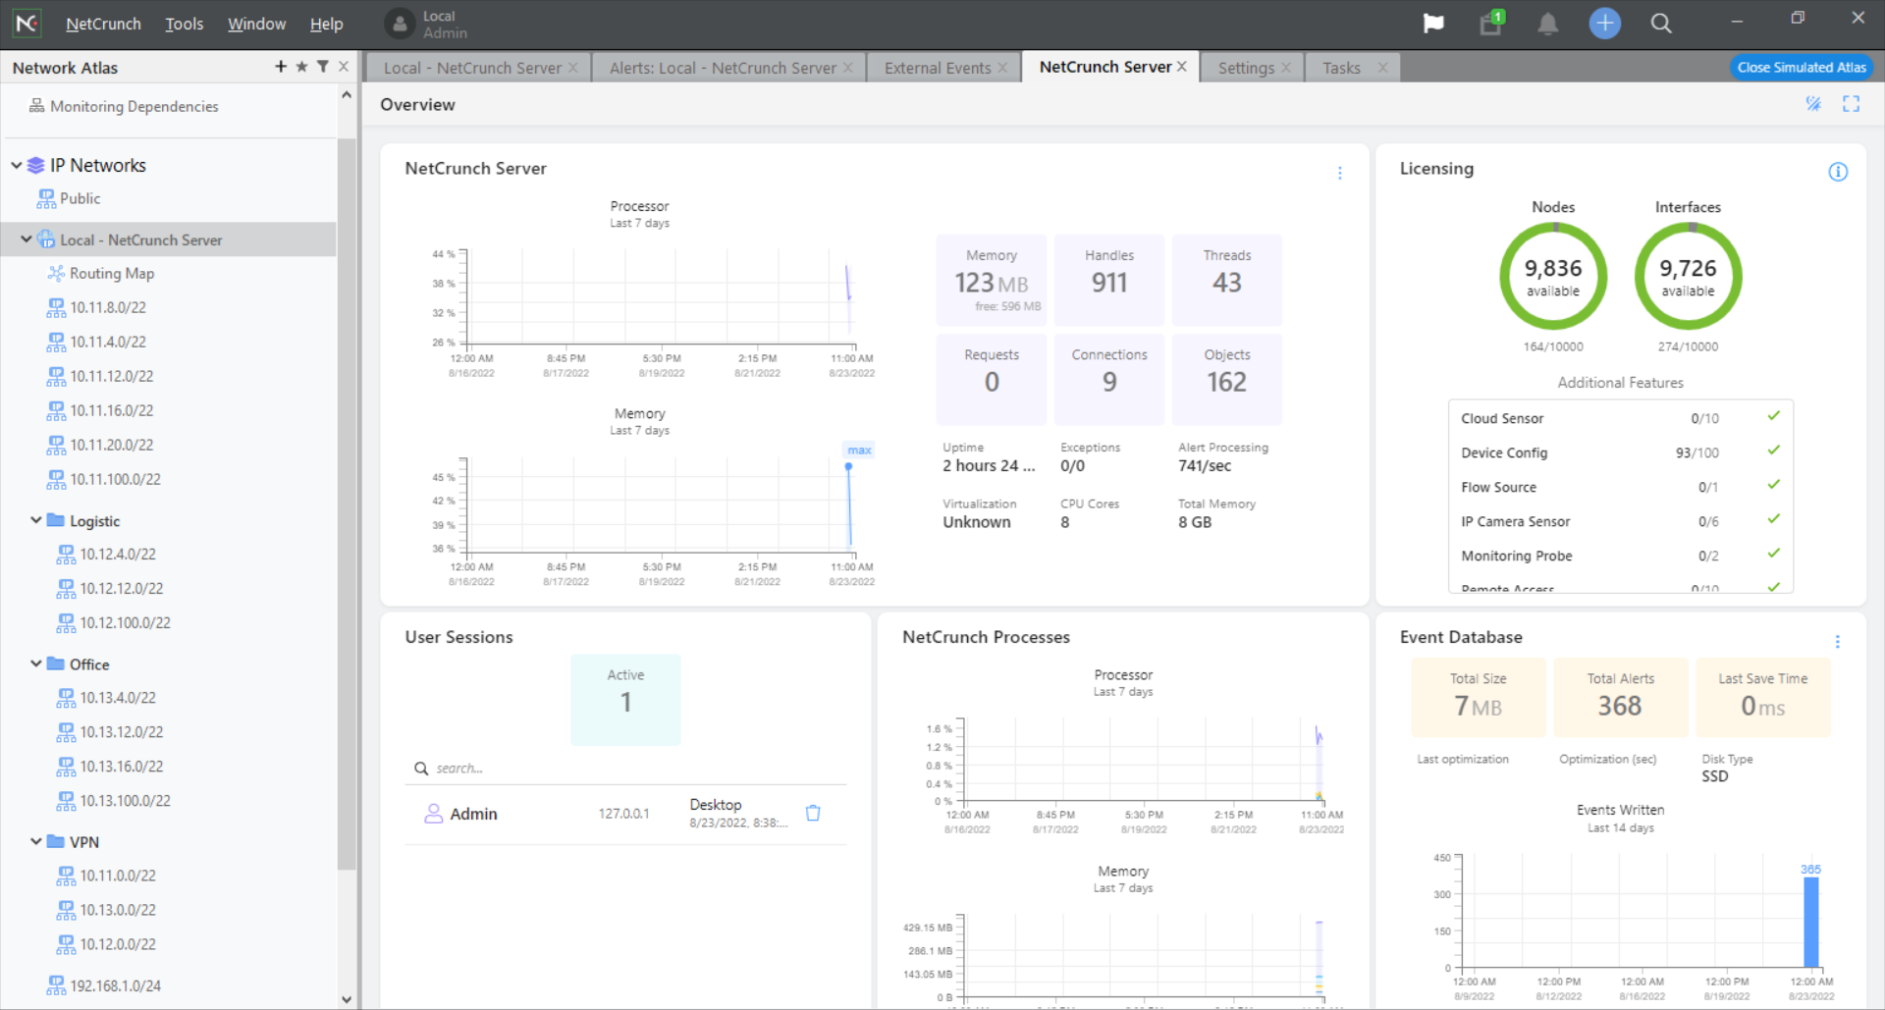Open NetCrunch Server panel options menu
1885x1010 pixels.
pyautogui.click(x=1340, y=173)
